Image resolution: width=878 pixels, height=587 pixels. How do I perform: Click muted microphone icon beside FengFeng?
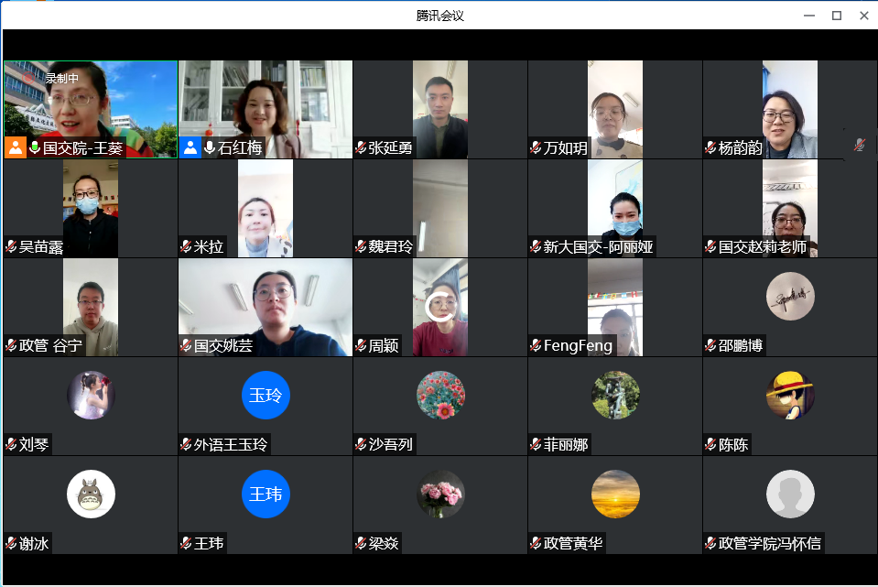(x=536, y=345)
